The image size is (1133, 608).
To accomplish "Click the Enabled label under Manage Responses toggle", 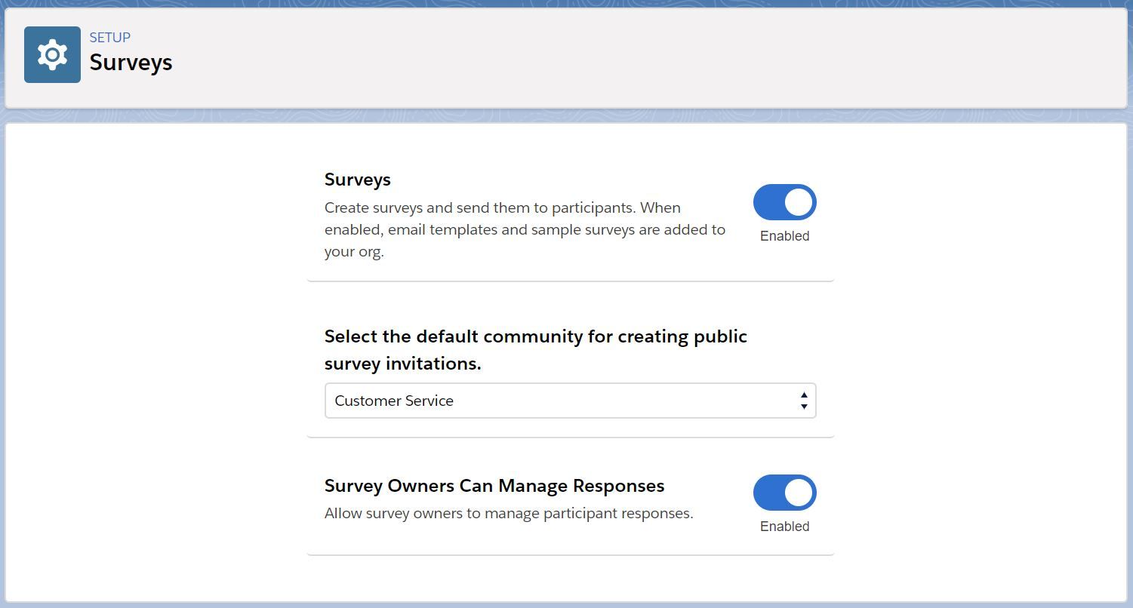I will coord(784,527).
